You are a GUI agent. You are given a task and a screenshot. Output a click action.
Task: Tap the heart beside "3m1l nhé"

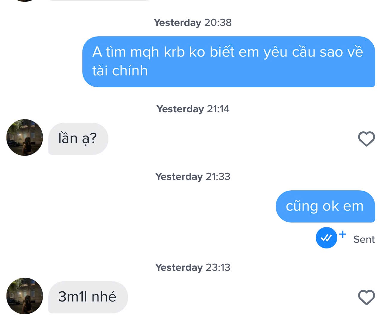click(x=366, y=297)
